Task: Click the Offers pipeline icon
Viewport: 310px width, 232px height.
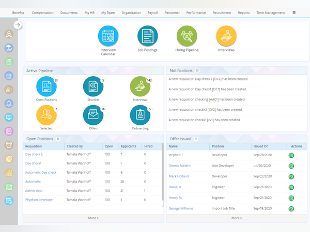Action: coord(93,115)
